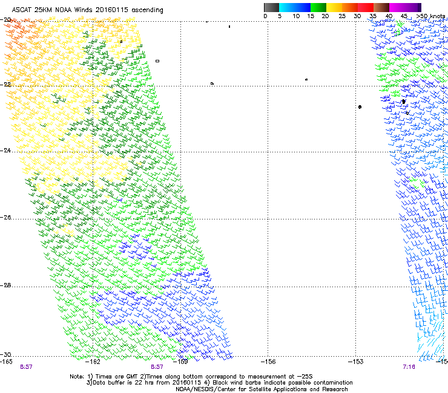The image size is (448, 393).
Task: Click the -30 latitude axis label
Action: point(5,355)
